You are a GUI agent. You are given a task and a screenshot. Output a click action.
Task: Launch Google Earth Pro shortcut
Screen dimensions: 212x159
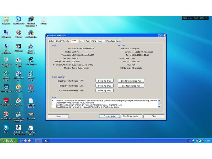click(19, 76)
